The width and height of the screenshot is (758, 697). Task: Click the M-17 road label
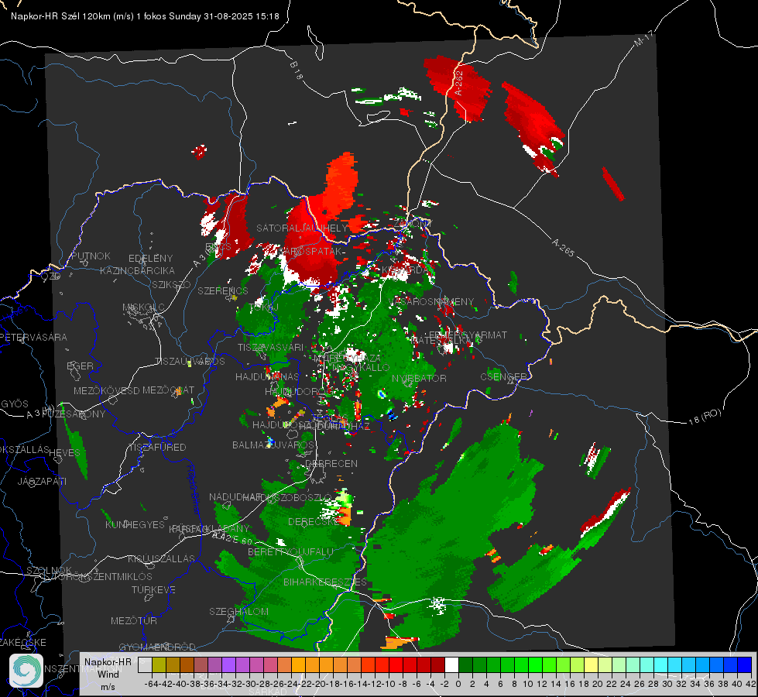click(x=643, y=39)
